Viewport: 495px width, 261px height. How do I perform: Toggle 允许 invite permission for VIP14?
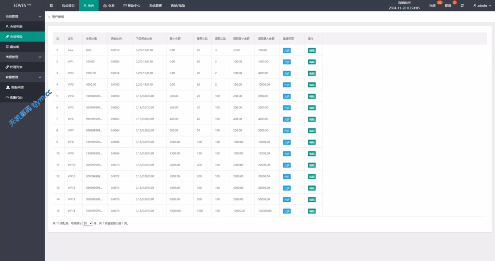tap(287, 211)
